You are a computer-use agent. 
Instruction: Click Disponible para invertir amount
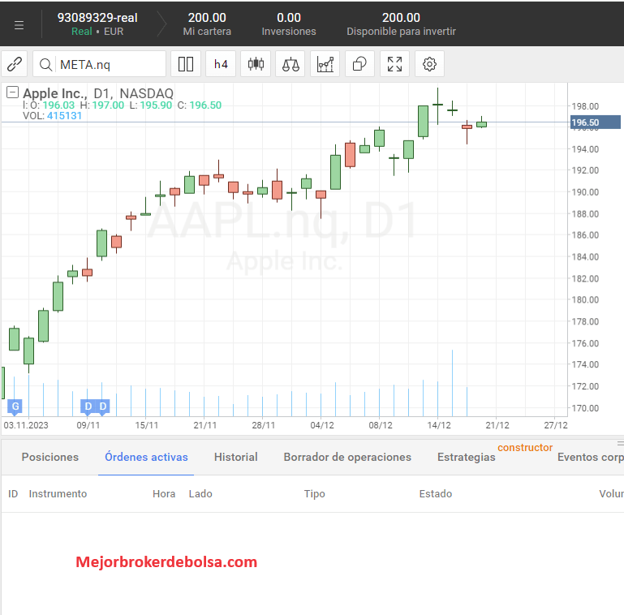click(401, 18)
